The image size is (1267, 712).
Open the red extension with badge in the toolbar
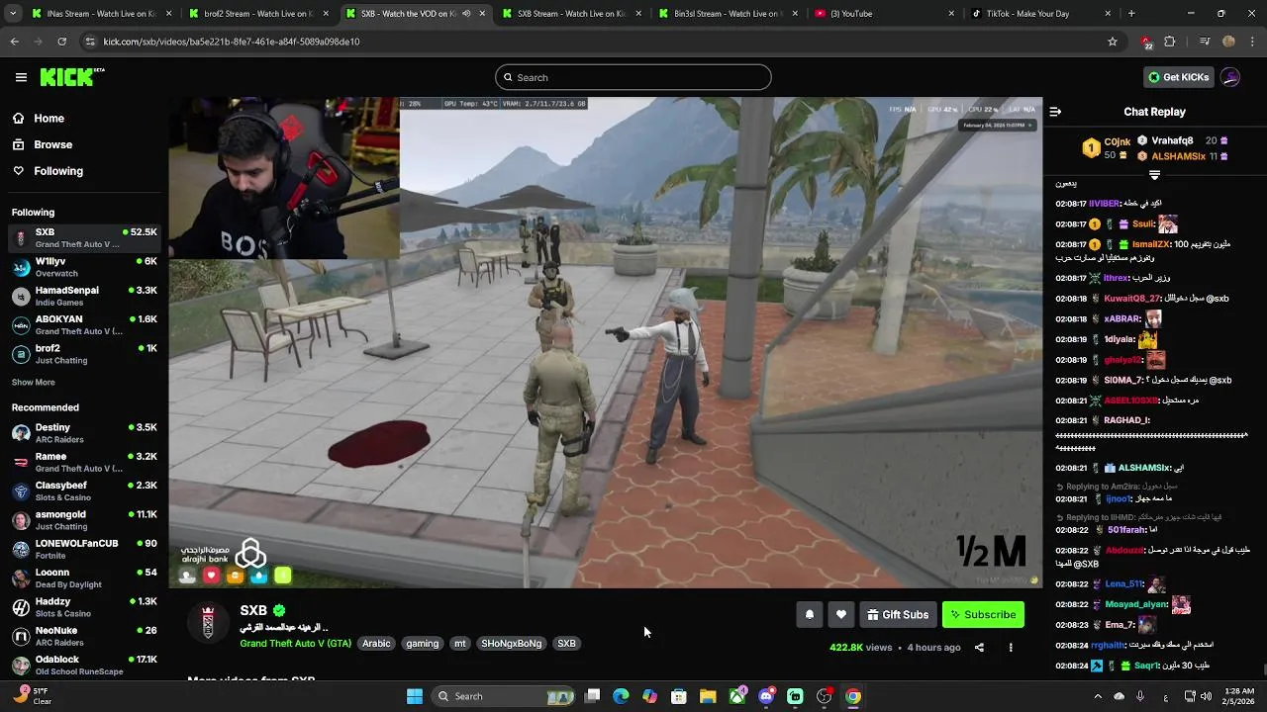click(x=1146, y=43)
